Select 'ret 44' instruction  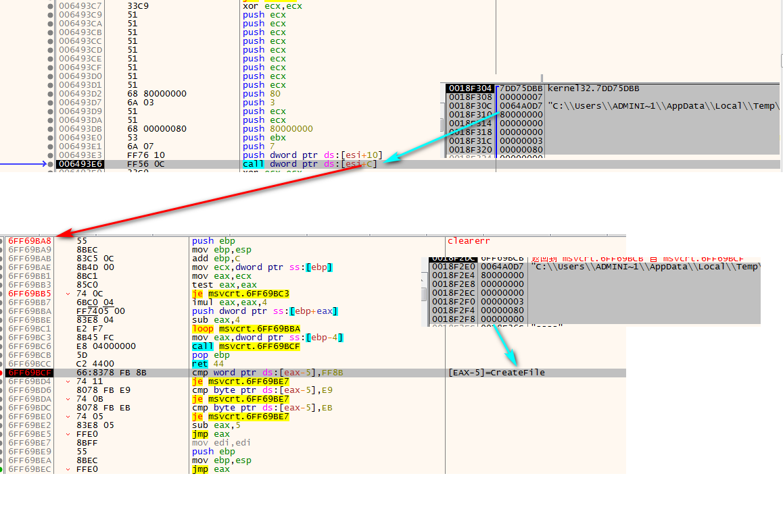[x=208, y=363]
